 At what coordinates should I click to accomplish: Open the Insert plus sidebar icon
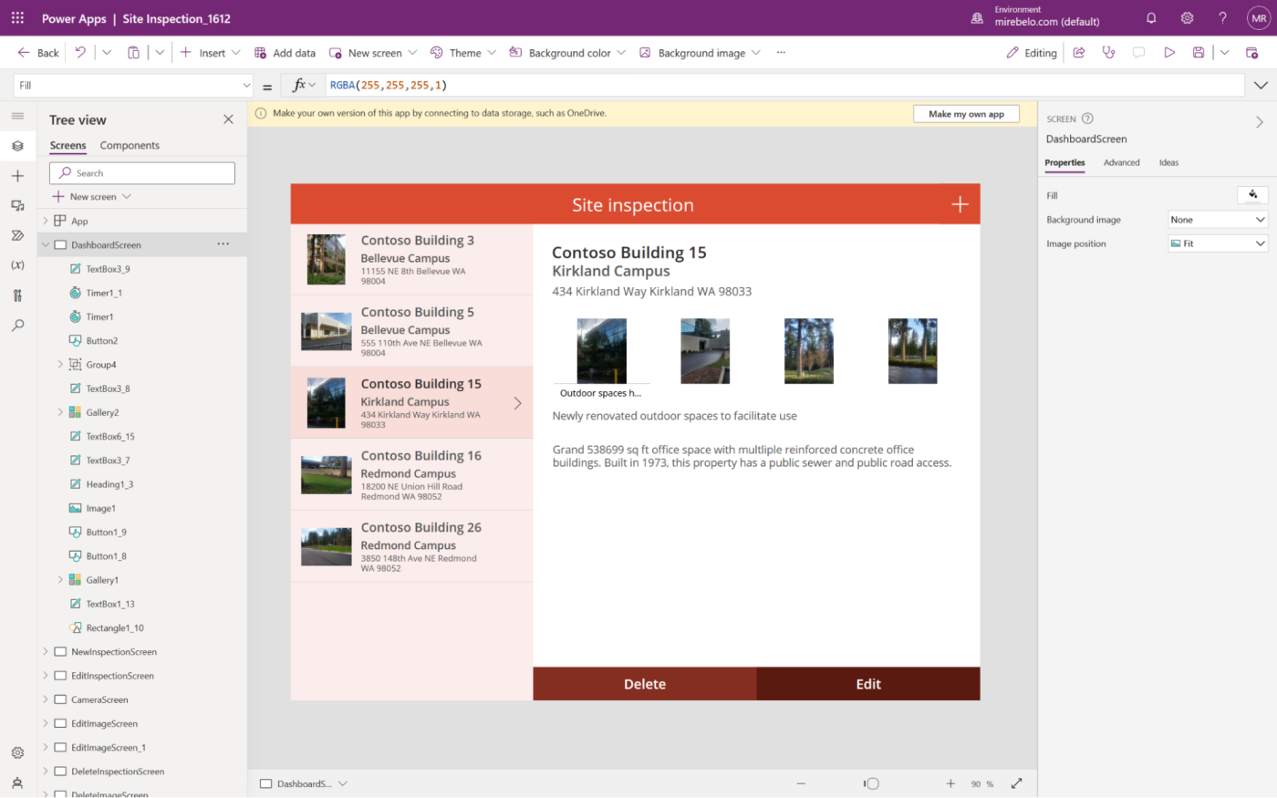[17, 175]
